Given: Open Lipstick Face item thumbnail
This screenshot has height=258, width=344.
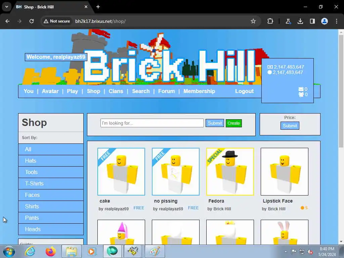Looking at the screenshot, I should click(285, 172).
